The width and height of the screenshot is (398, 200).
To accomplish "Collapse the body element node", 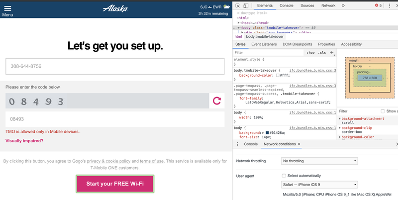I will (x=239, y=28).
